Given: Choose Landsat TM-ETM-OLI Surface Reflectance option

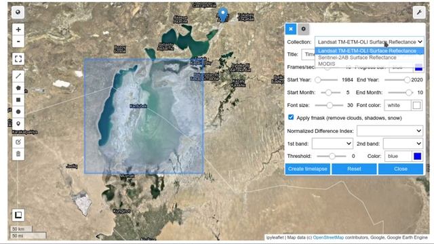Looking at the screenshot, I should pos(369,51).
